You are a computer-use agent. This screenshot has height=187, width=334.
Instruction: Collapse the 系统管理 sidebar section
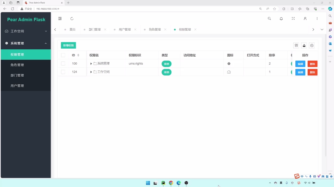25,43
